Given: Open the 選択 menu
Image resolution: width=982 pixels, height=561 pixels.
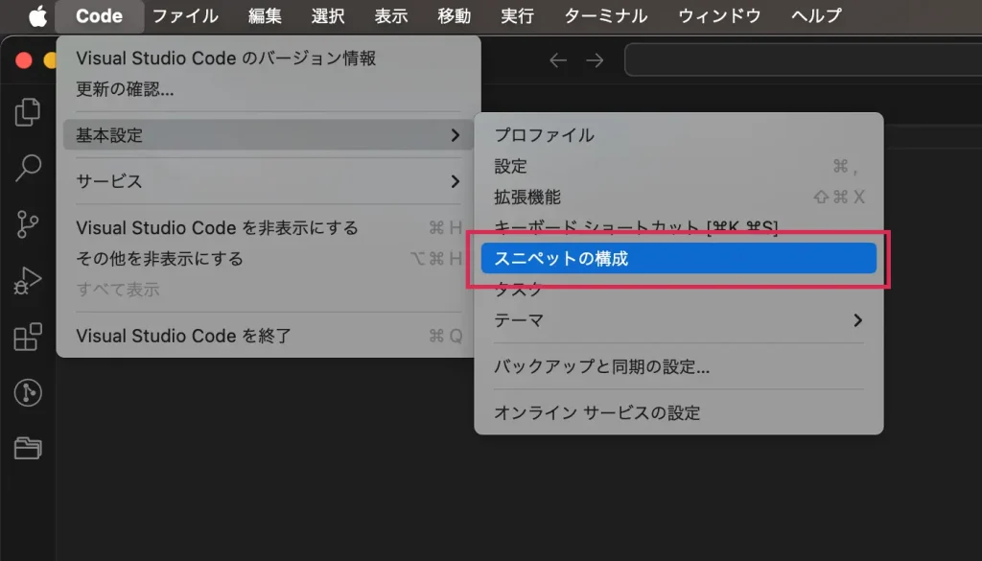Looking at the screenshot, I should (x=328, y=15).
